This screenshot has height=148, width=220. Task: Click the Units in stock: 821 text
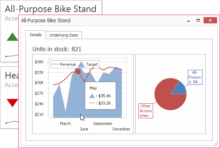(x=57, y=49)
